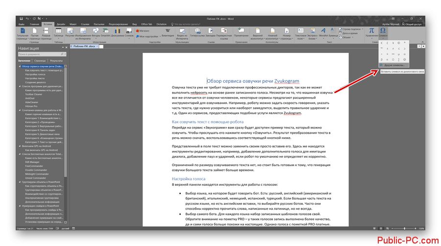Insert a page break (Разрыв страницы)

46,33
